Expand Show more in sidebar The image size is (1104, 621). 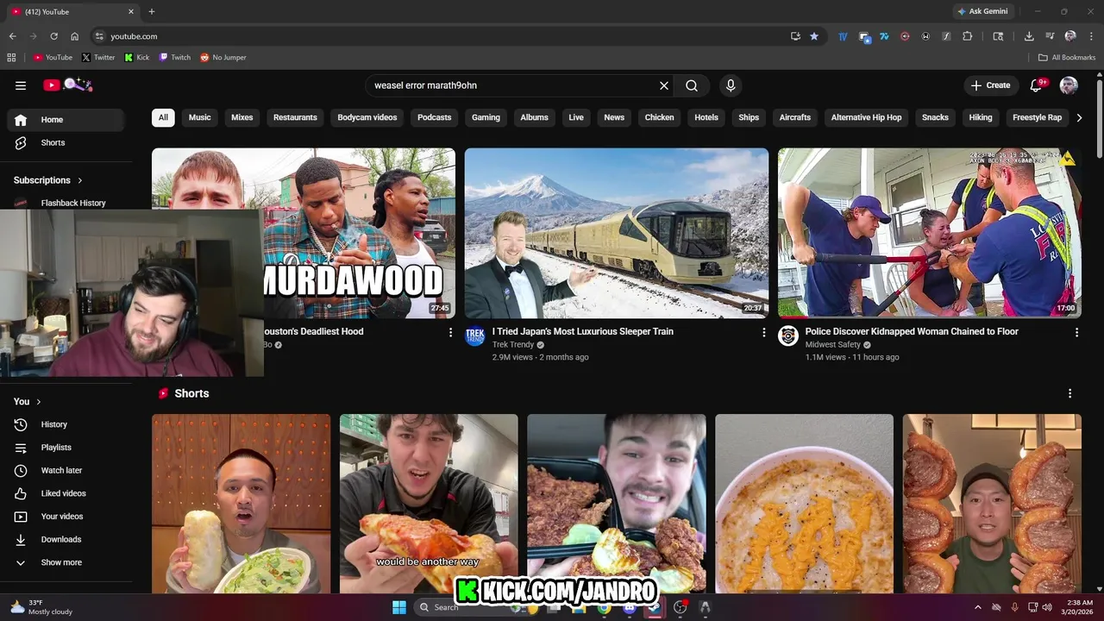66,562
